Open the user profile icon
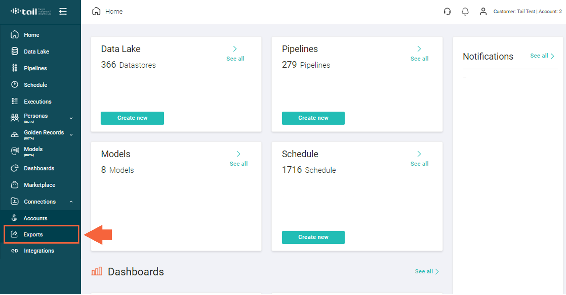 tap(483, 11)
